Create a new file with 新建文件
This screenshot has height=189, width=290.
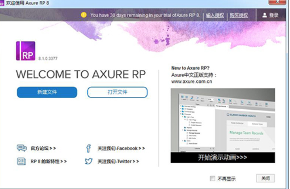pyautogui.click(x=47, y=92)
